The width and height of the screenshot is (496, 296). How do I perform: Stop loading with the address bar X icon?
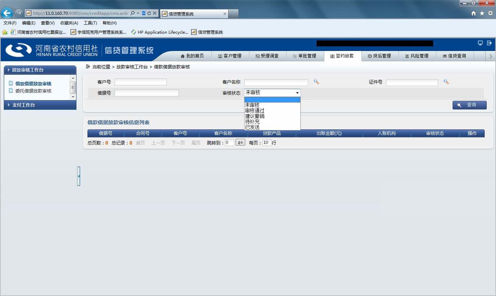155,13
